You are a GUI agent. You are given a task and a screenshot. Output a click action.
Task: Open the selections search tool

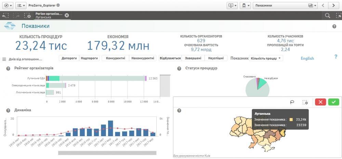click(327, 15)
